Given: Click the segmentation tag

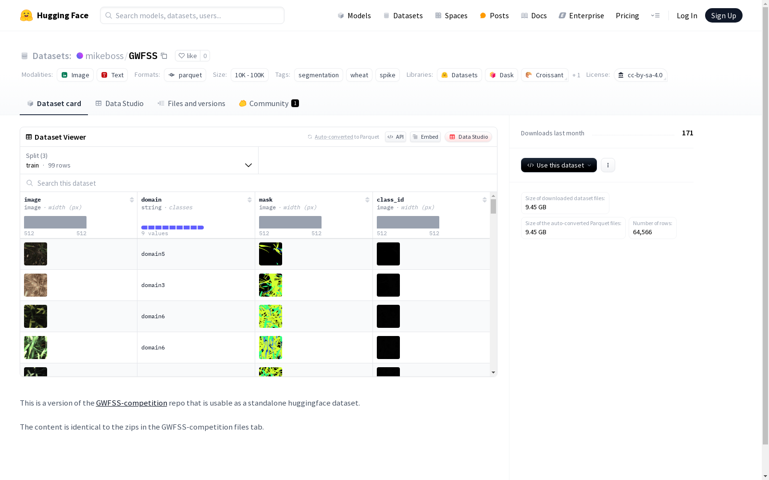Looking at the screenshot, I should click(x=319, y=75).
